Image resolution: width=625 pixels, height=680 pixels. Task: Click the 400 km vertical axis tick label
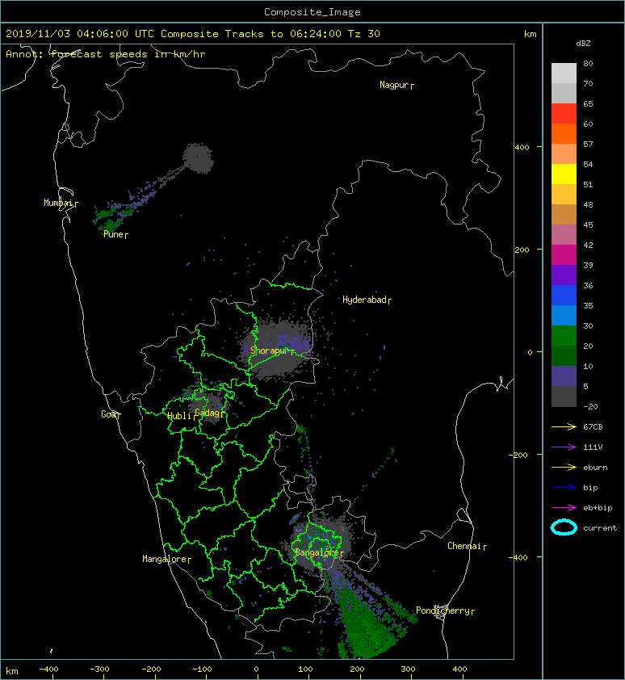[522, 147]
